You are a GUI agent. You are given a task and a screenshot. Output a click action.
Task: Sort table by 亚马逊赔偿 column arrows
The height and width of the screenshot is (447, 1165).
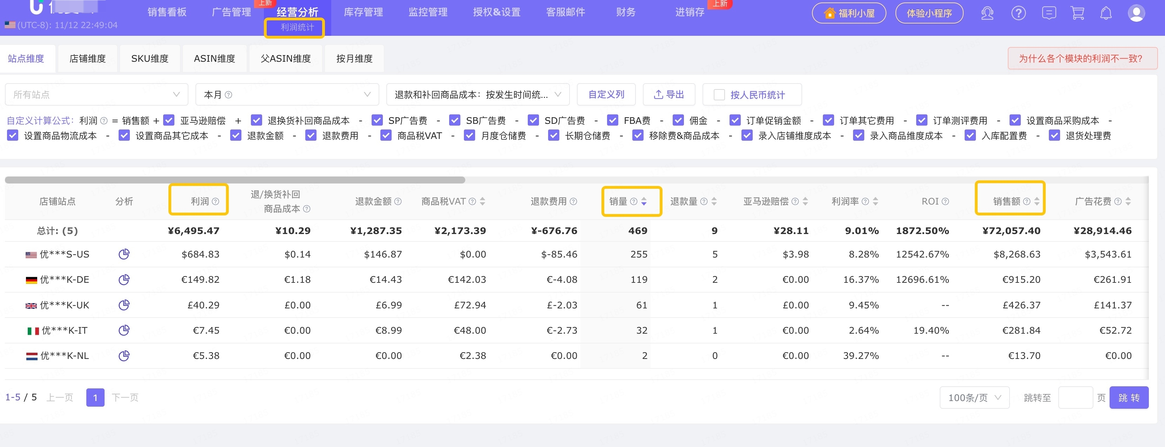point(805,202)
